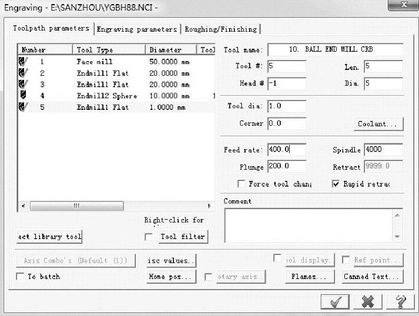Open help with the question mark button

coord(401,301)
